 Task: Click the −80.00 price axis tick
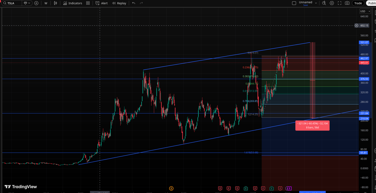(364, 187)
